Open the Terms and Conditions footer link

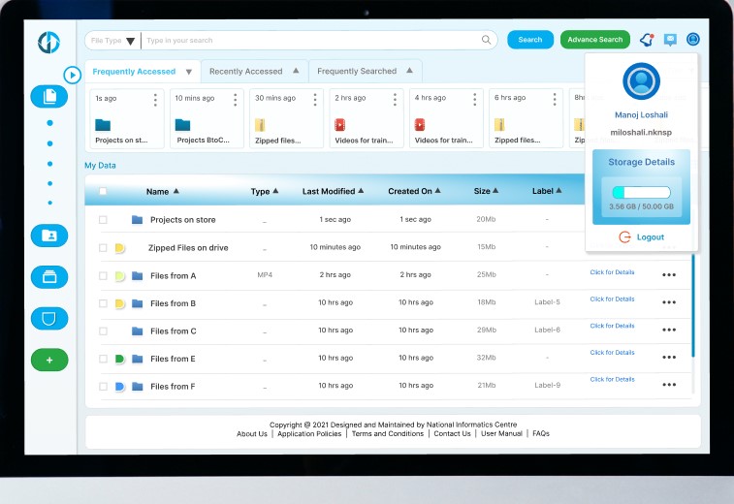388,434
